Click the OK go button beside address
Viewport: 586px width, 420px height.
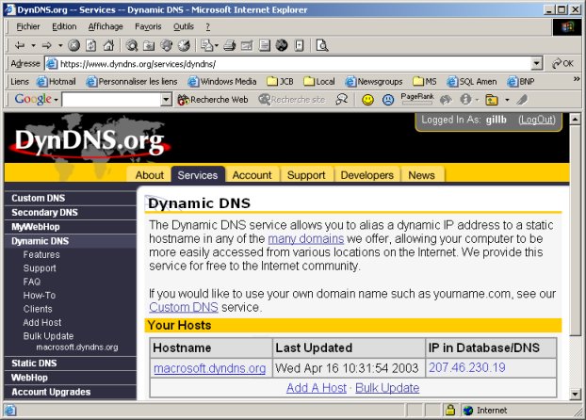coord(562,63)
